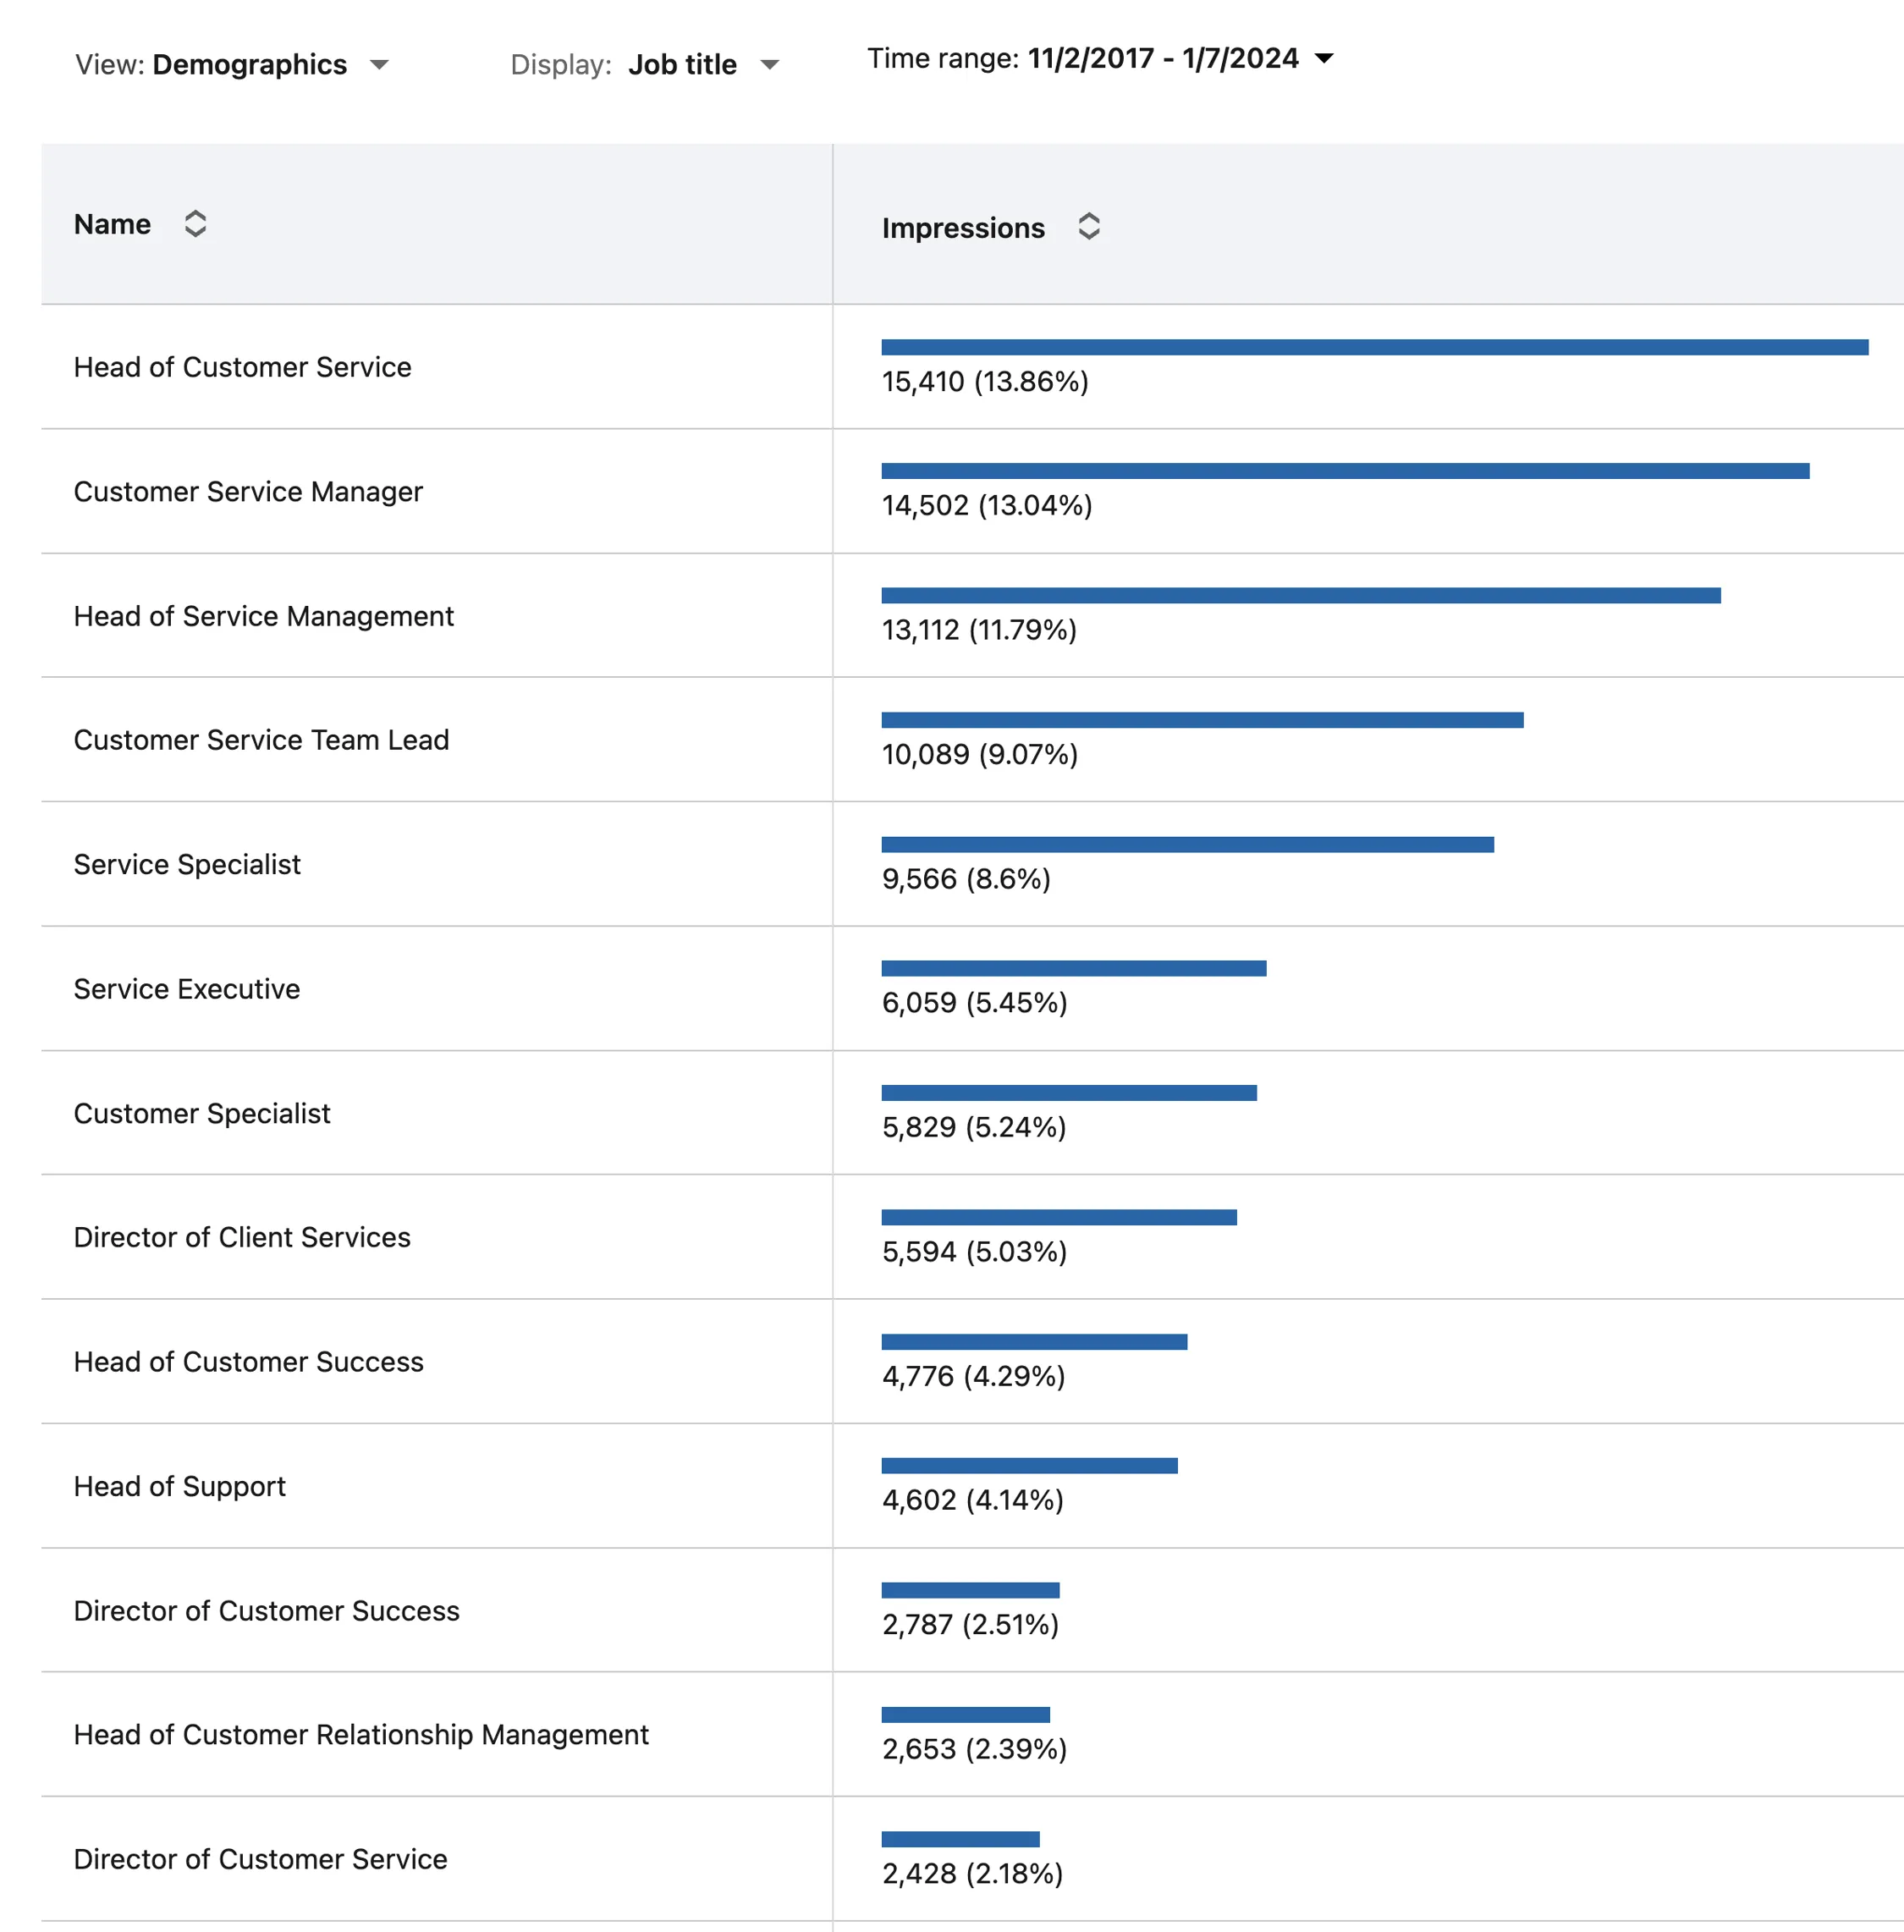This screenshot has height=1932, width=1904.
Task: Open the View Demographics dropdown
Action: click(x=232, y=65)
